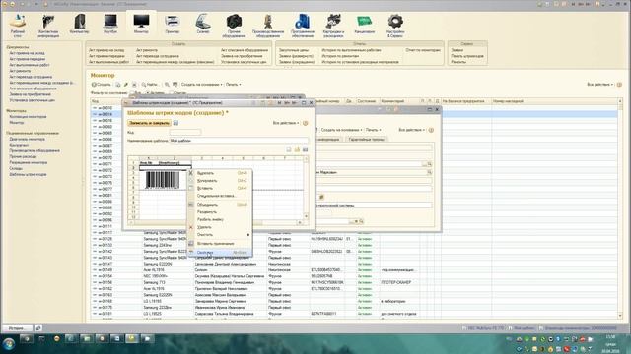This screenshot has width=631, height=354.
Task: Open the Прочее оборудование camera icon
Action: (234, 26)
